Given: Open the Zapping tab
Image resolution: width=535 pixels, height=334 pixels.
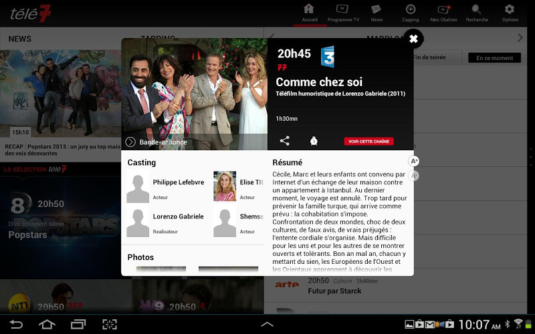Looking at the screenshot, I should (x=410, y=13).
